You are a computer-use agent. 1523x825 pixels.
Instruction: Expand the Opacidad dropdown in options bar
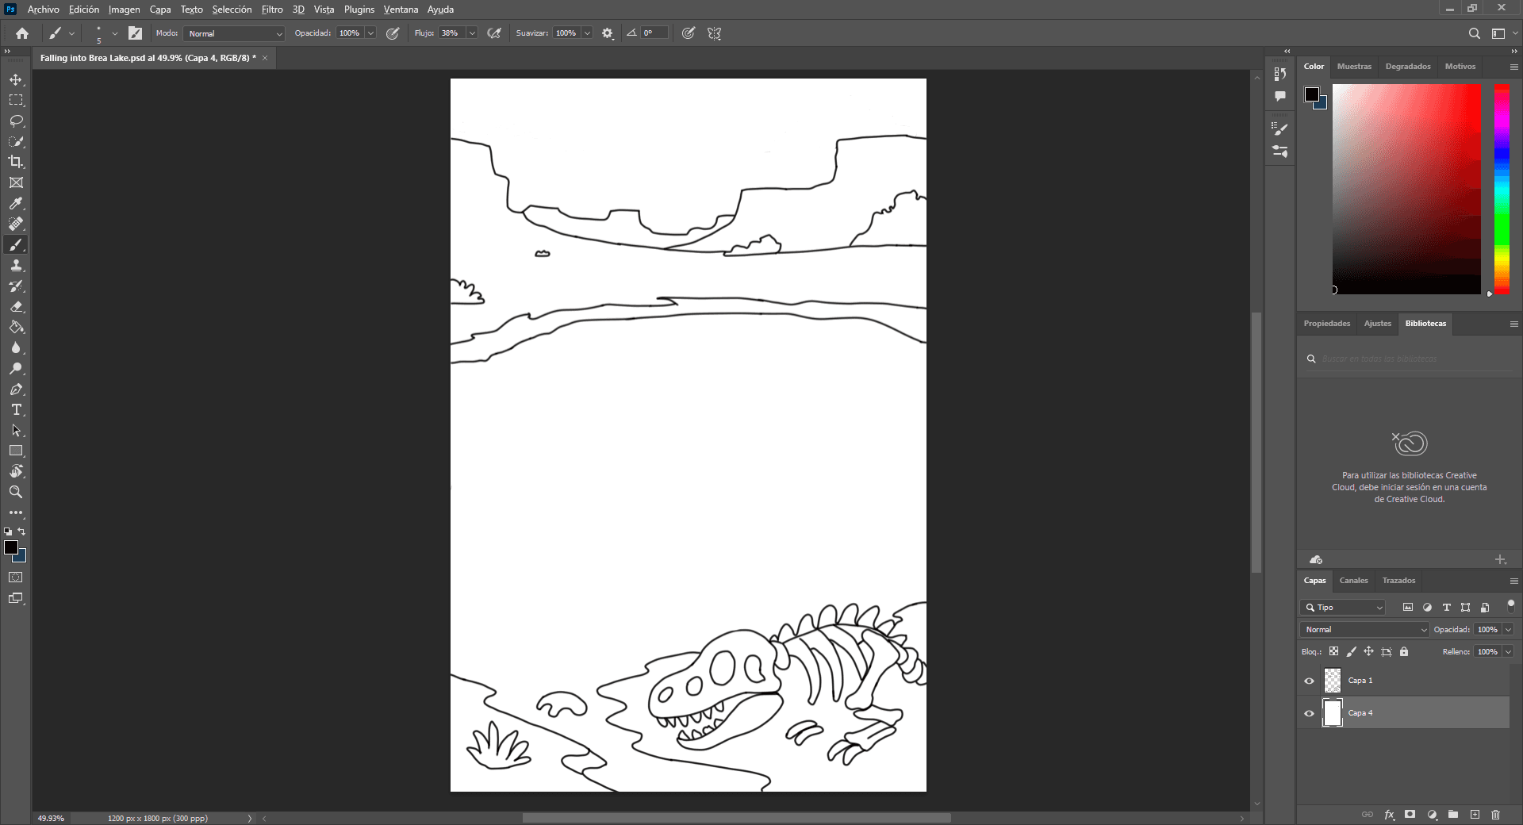point(370,33)
